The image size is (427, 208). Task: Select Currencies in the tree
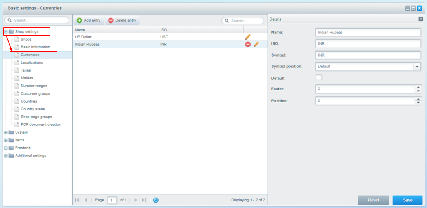pos(30,55)
